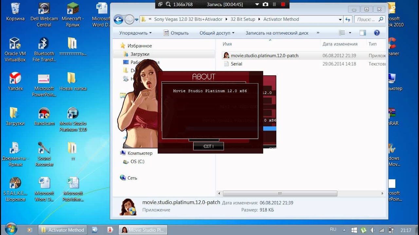Screen dimensions: 419x235
Task: Sort by Дата изменения column header
Action: [x=340, y=44]
